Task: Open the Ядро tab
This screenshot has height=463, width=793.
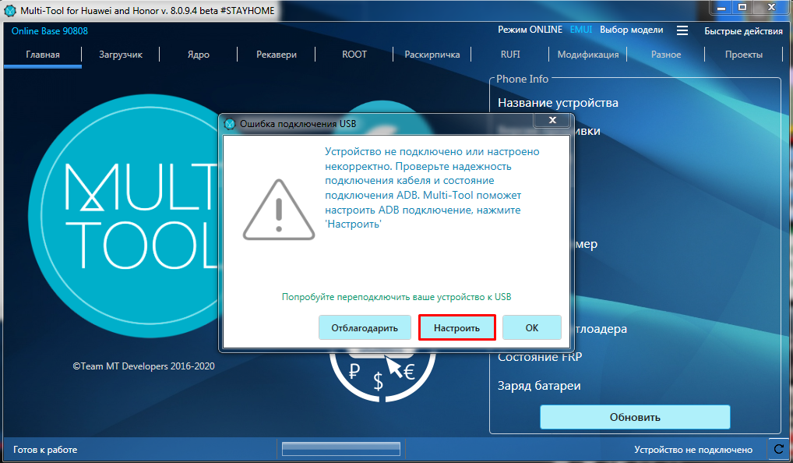Action: pos(198,55)
